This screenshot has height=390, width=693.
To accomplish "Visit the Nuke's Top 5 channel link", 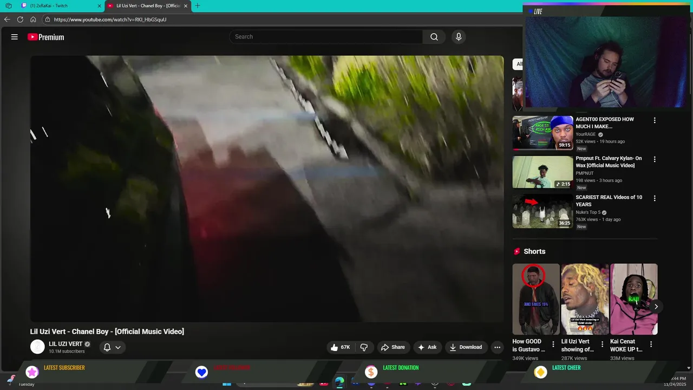I will (588, 212).
